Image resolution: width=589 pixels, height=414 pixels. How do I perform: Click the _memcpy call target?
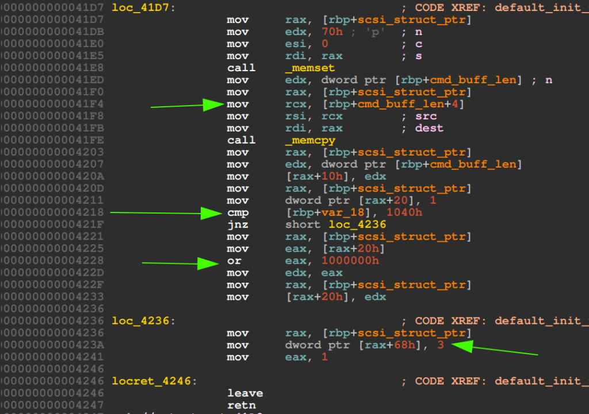(x=310, y=140)
